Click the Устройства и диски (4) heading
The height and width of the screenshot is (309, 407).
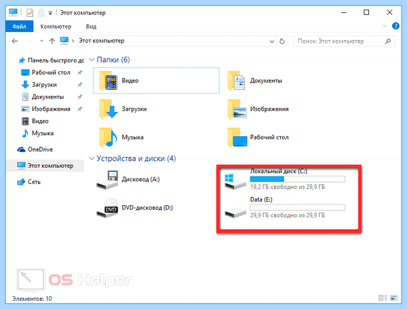pyautogui.click(x=136, y=158)
